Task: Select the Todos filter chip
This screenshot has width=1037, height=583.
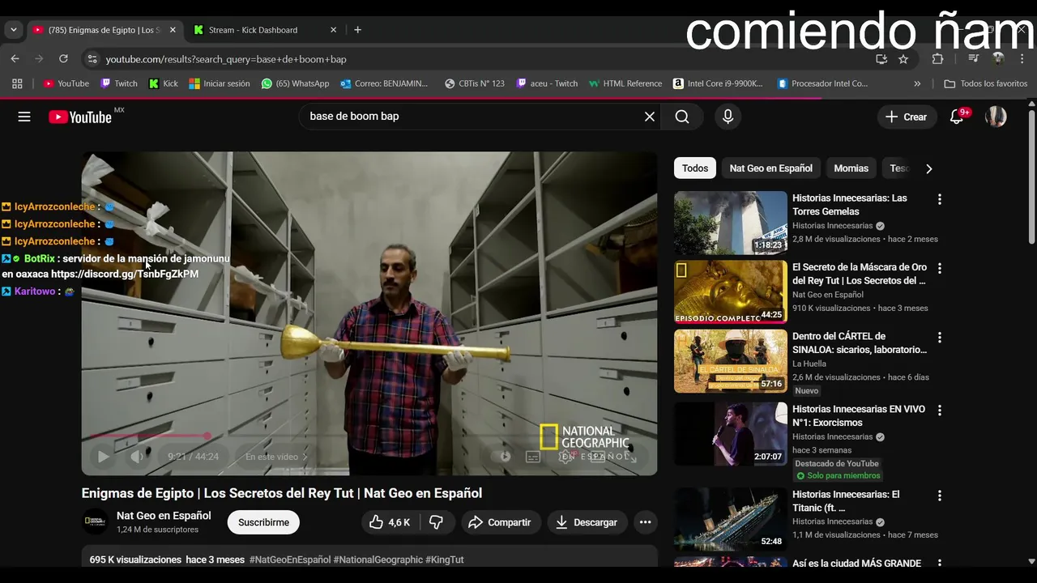Action: pyautogui.click(x=694, y=168)
